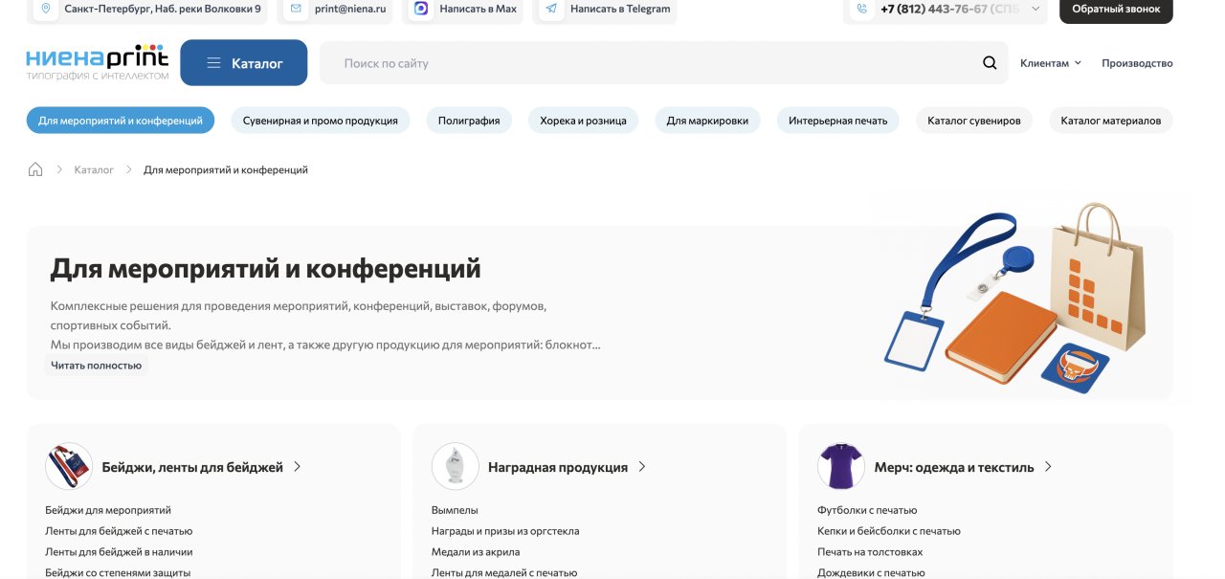Click the phone handset icon
This screenshot has height=579, width=1225.
[x=861, y=9]
